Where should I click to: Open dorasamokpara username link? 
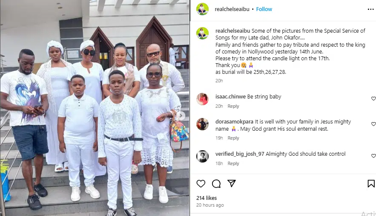pyautogui.click(x=234, y=122)
